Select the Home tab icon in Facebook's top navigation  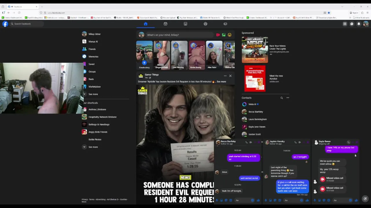pyautogui.click(x=146, y=24)
